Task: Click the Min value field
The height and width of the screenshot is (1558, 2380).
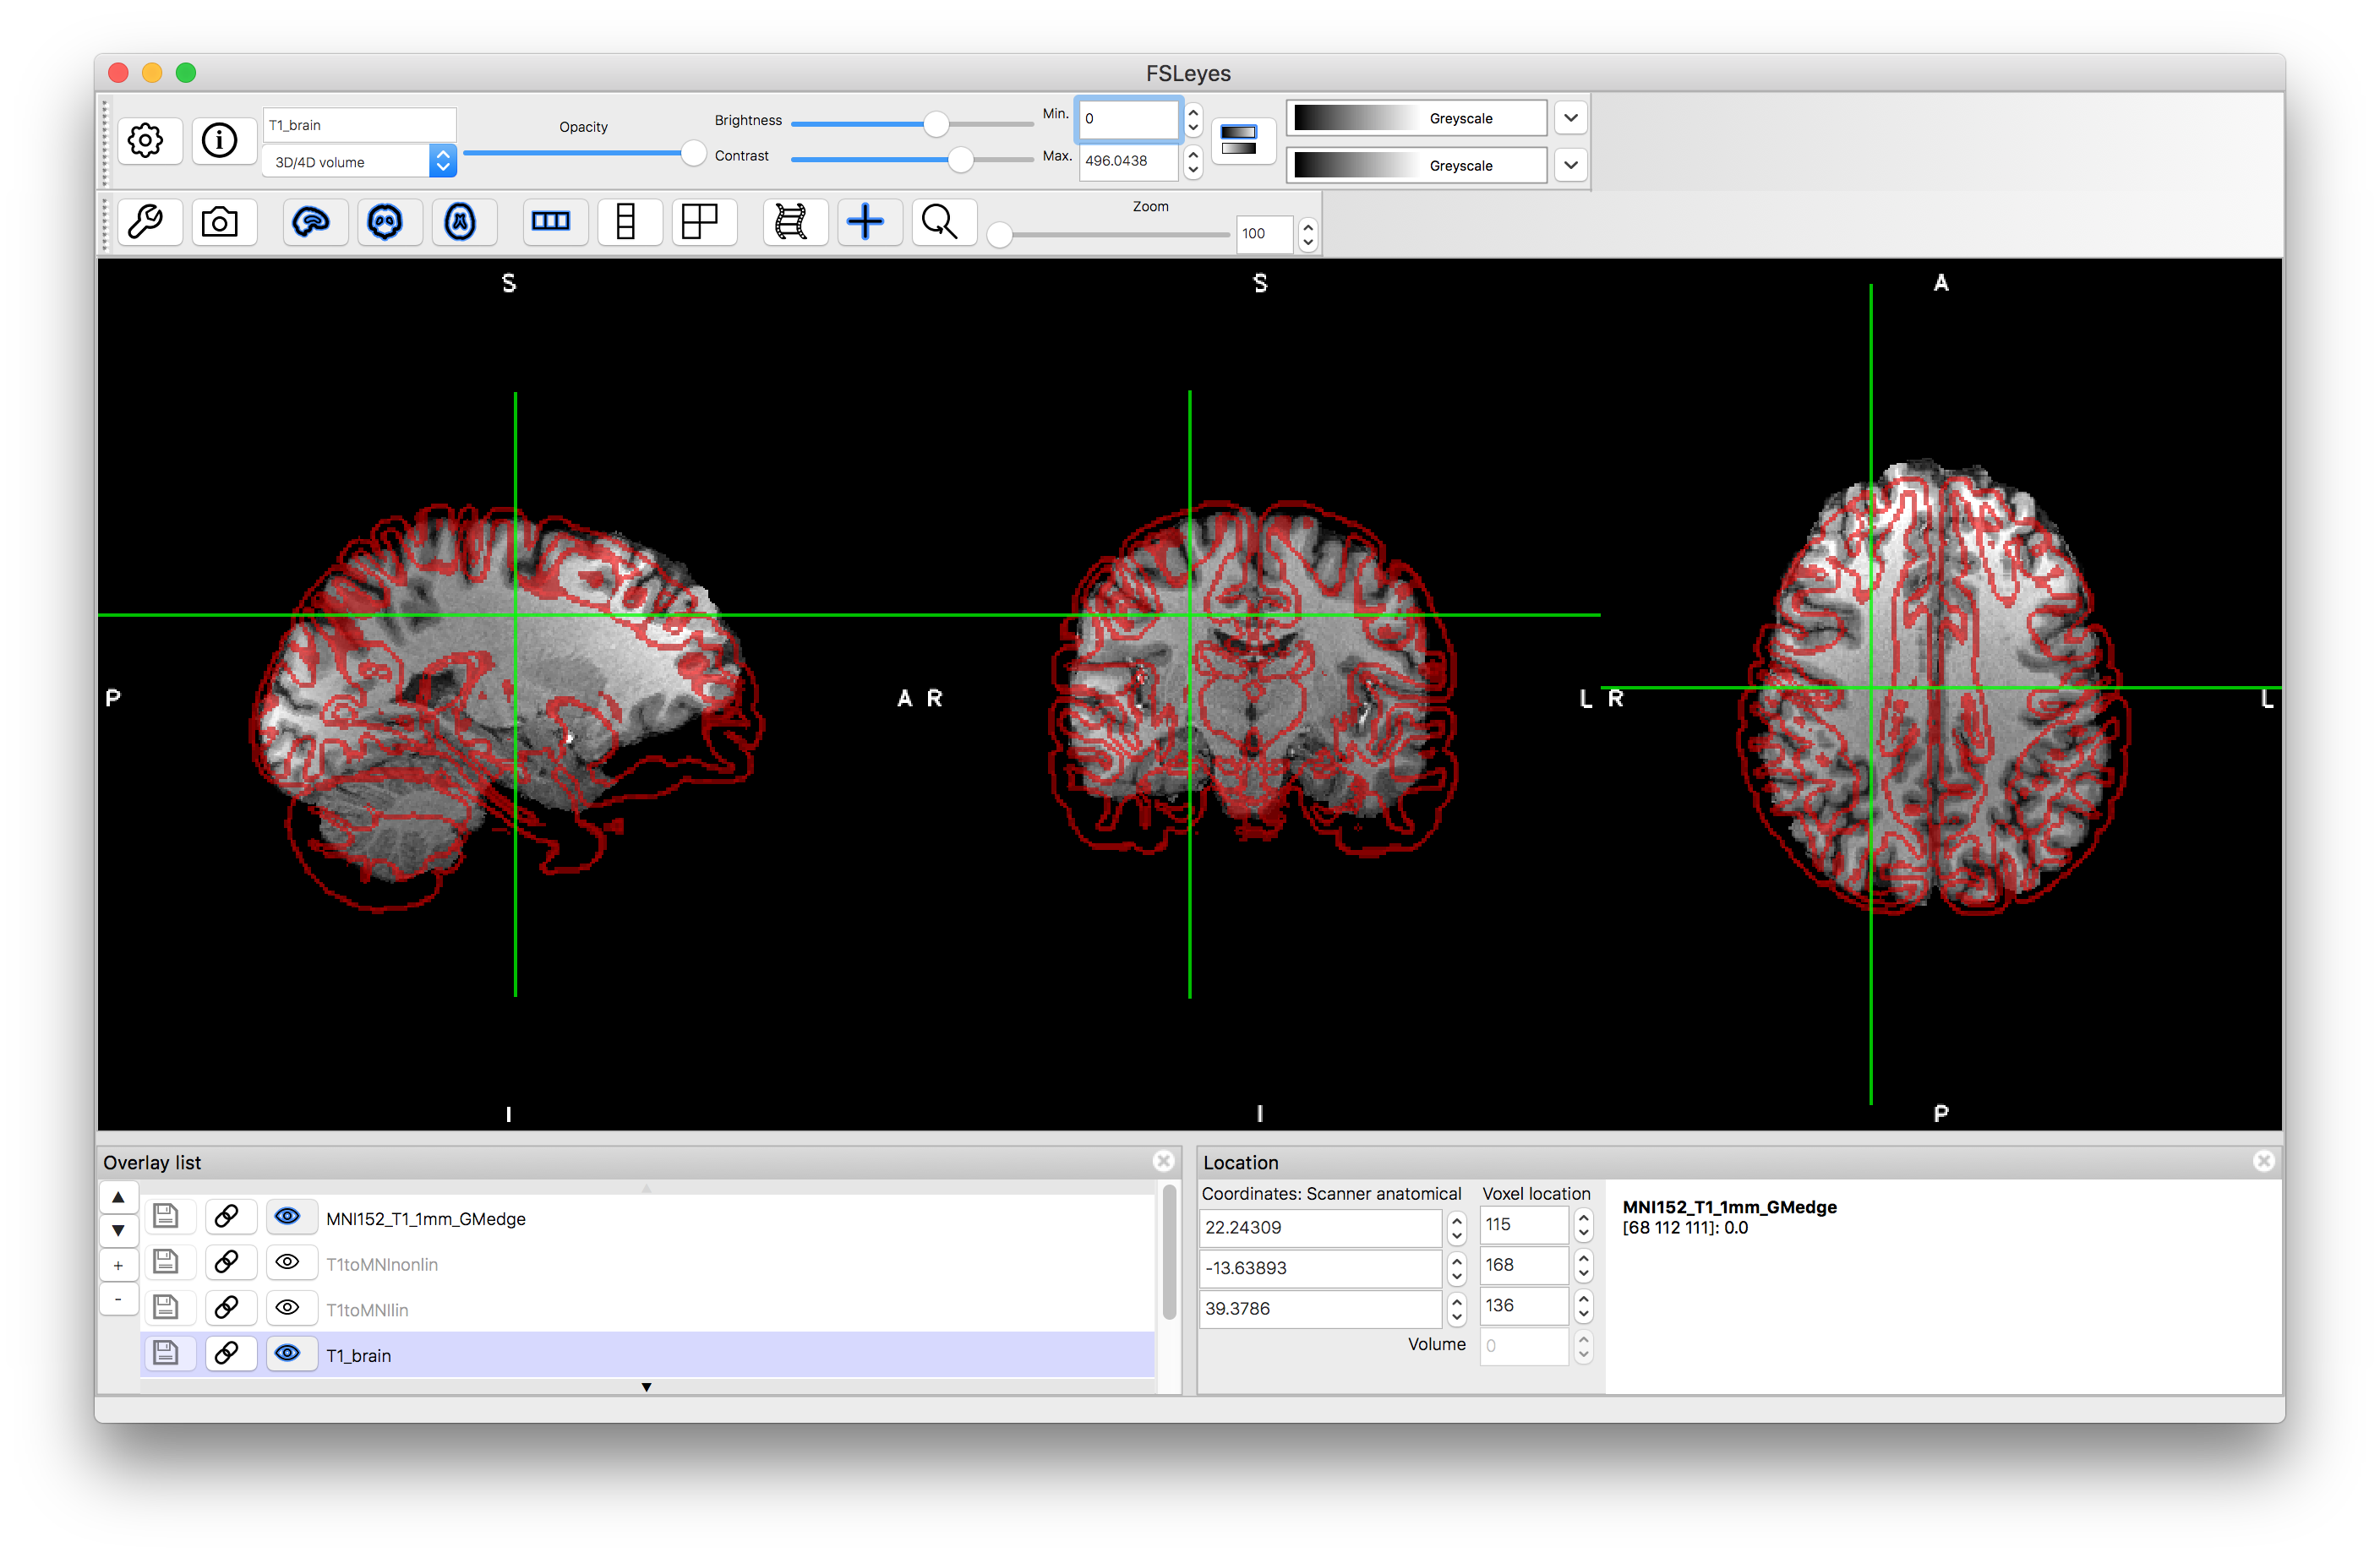Action: (x=1129, y=119)
